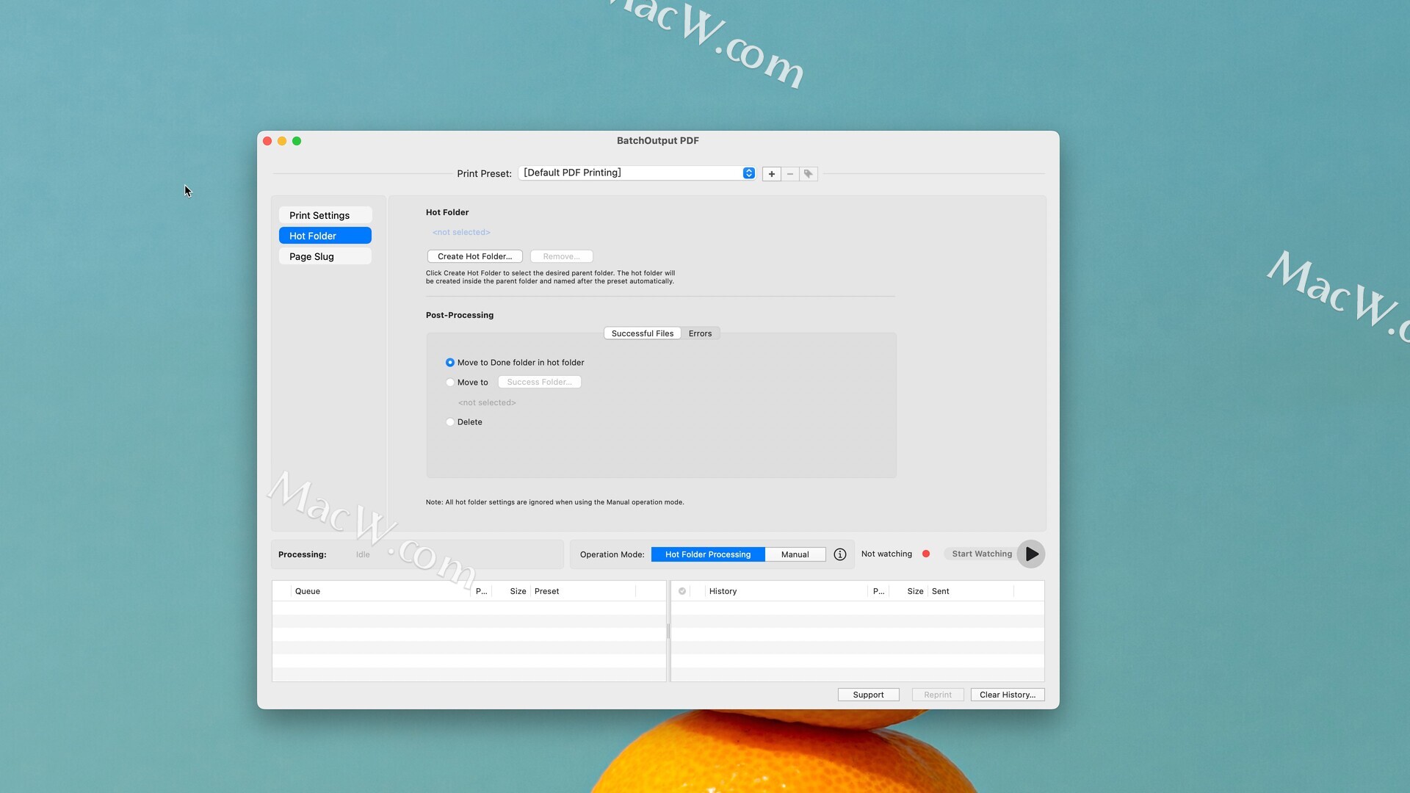Click the Success Folder button

coord(540,383)
